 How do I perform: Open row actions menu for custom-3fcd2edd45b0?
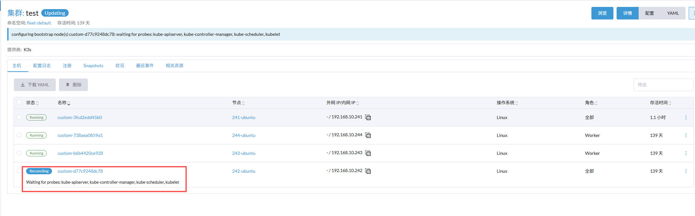[x=686, y=117]
